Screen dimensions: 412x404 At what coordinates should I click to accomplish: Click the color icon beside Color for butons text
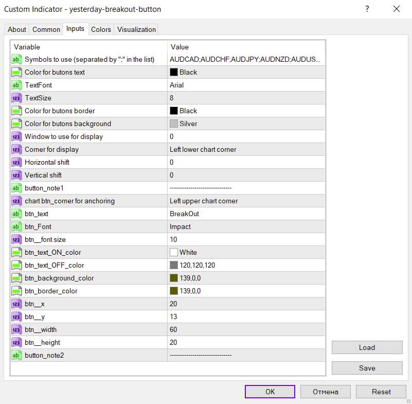[x=16, y=73]
